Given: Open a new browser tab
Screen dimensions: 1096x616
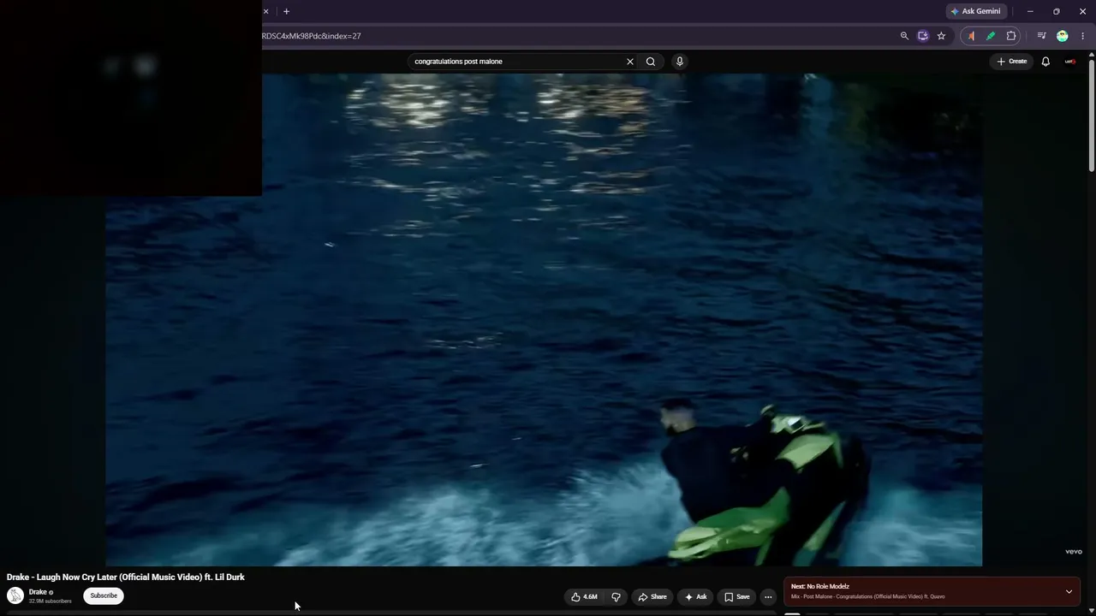Looking at the screenshot, I should 286,11.
